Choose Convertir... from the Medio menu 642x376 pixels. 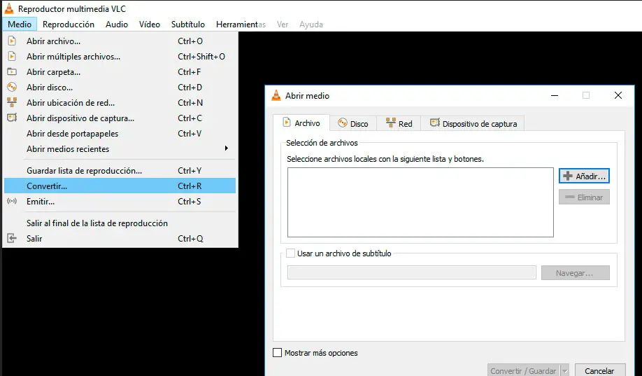pos(120,186)
